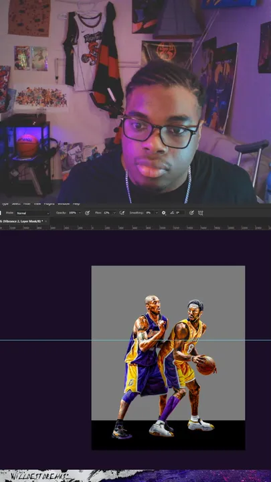Screen dimensions: 271x482
Task: Toggle pressure for size icon
Action: click(x=192, y=213)
